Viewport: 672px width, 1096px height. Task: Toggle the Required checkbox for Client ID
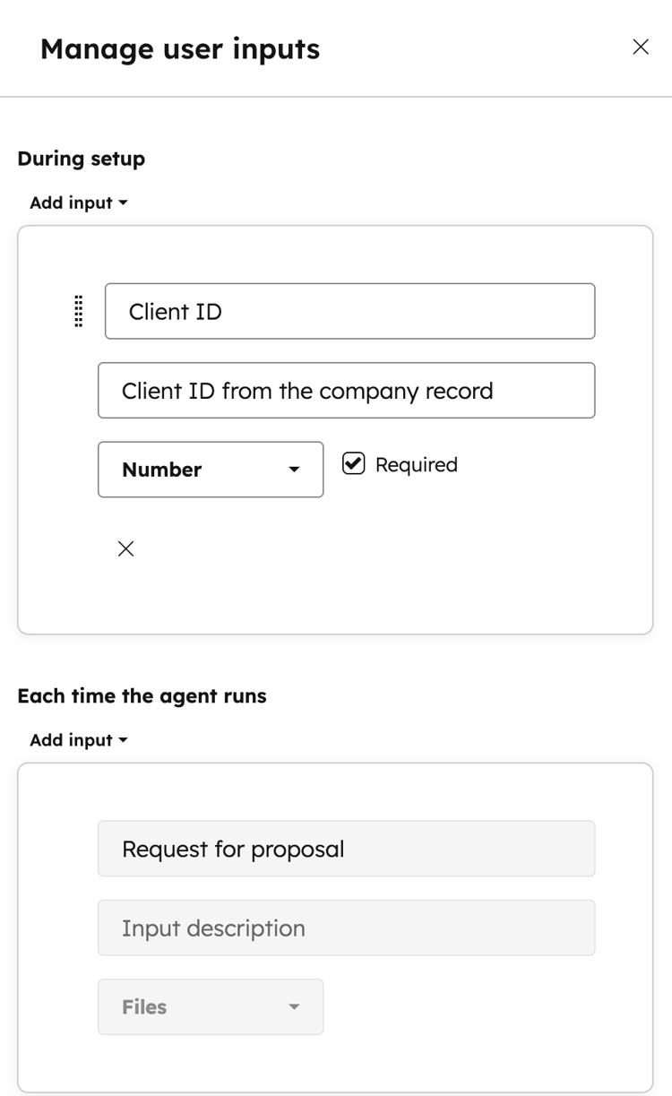(354, 463)
